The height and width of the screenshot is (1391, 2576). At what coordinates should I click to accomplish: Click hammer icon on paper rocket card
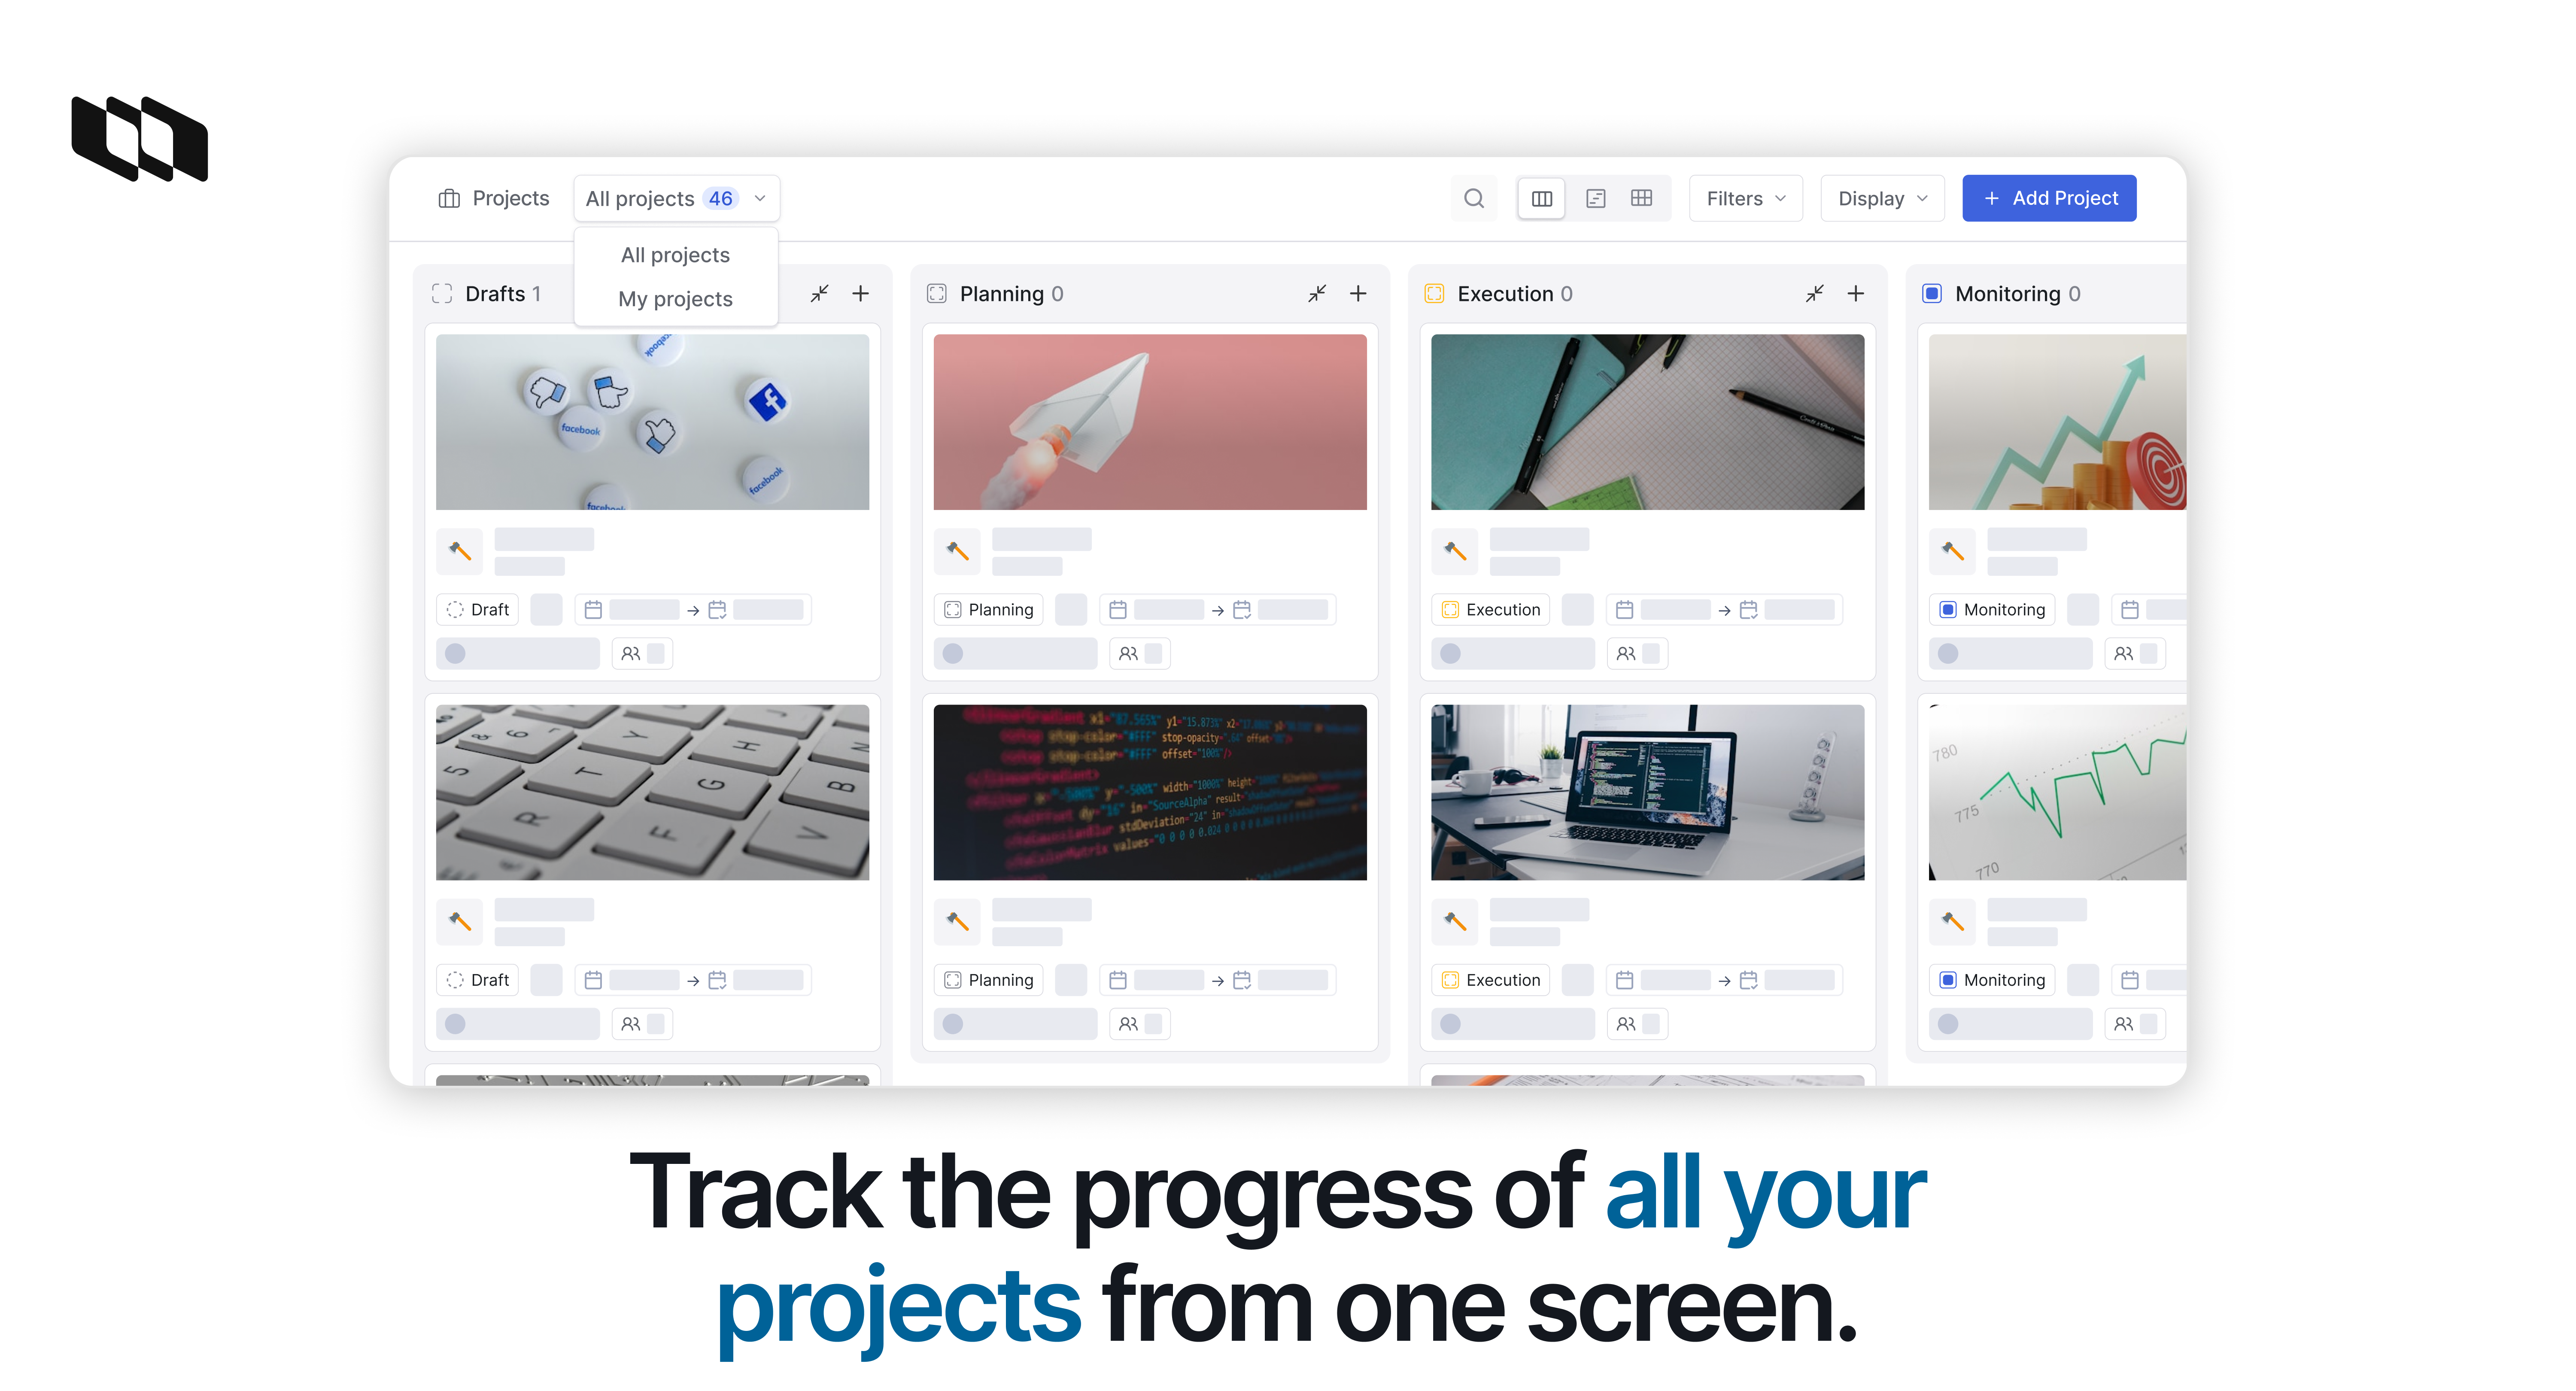pos(957,551)
